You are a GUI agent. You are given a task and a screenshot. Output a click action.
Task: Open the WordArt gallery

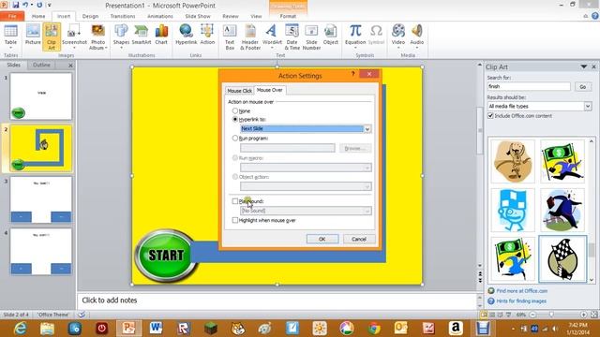(x=272, y=37)
